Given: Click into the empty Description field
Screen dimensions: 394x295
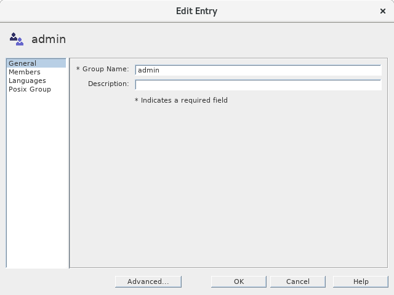Looking at the screenshot, I should (x=257, y=84).
